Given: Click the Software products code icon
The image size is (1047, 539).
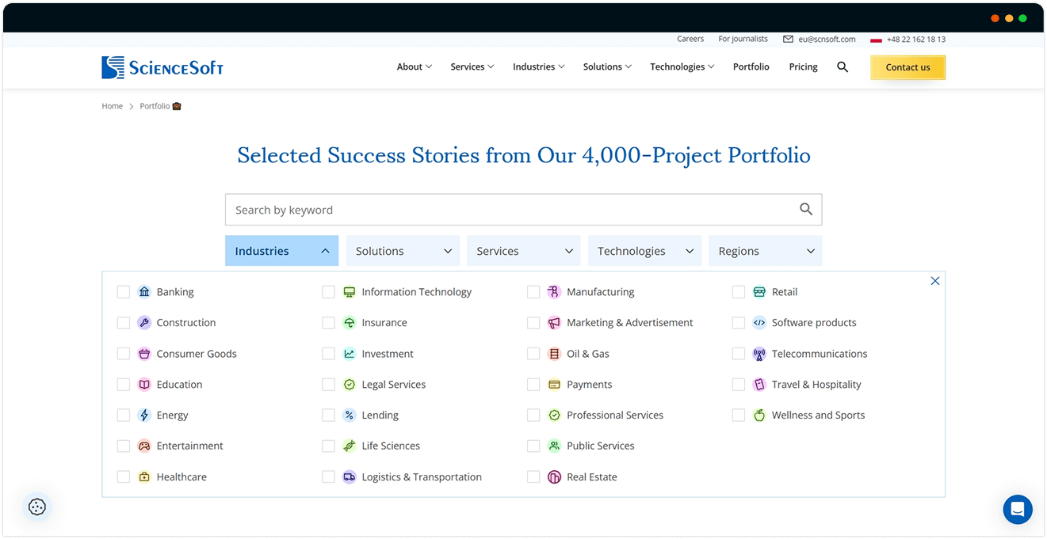Looking at the screenshot, I should (759, 322).
